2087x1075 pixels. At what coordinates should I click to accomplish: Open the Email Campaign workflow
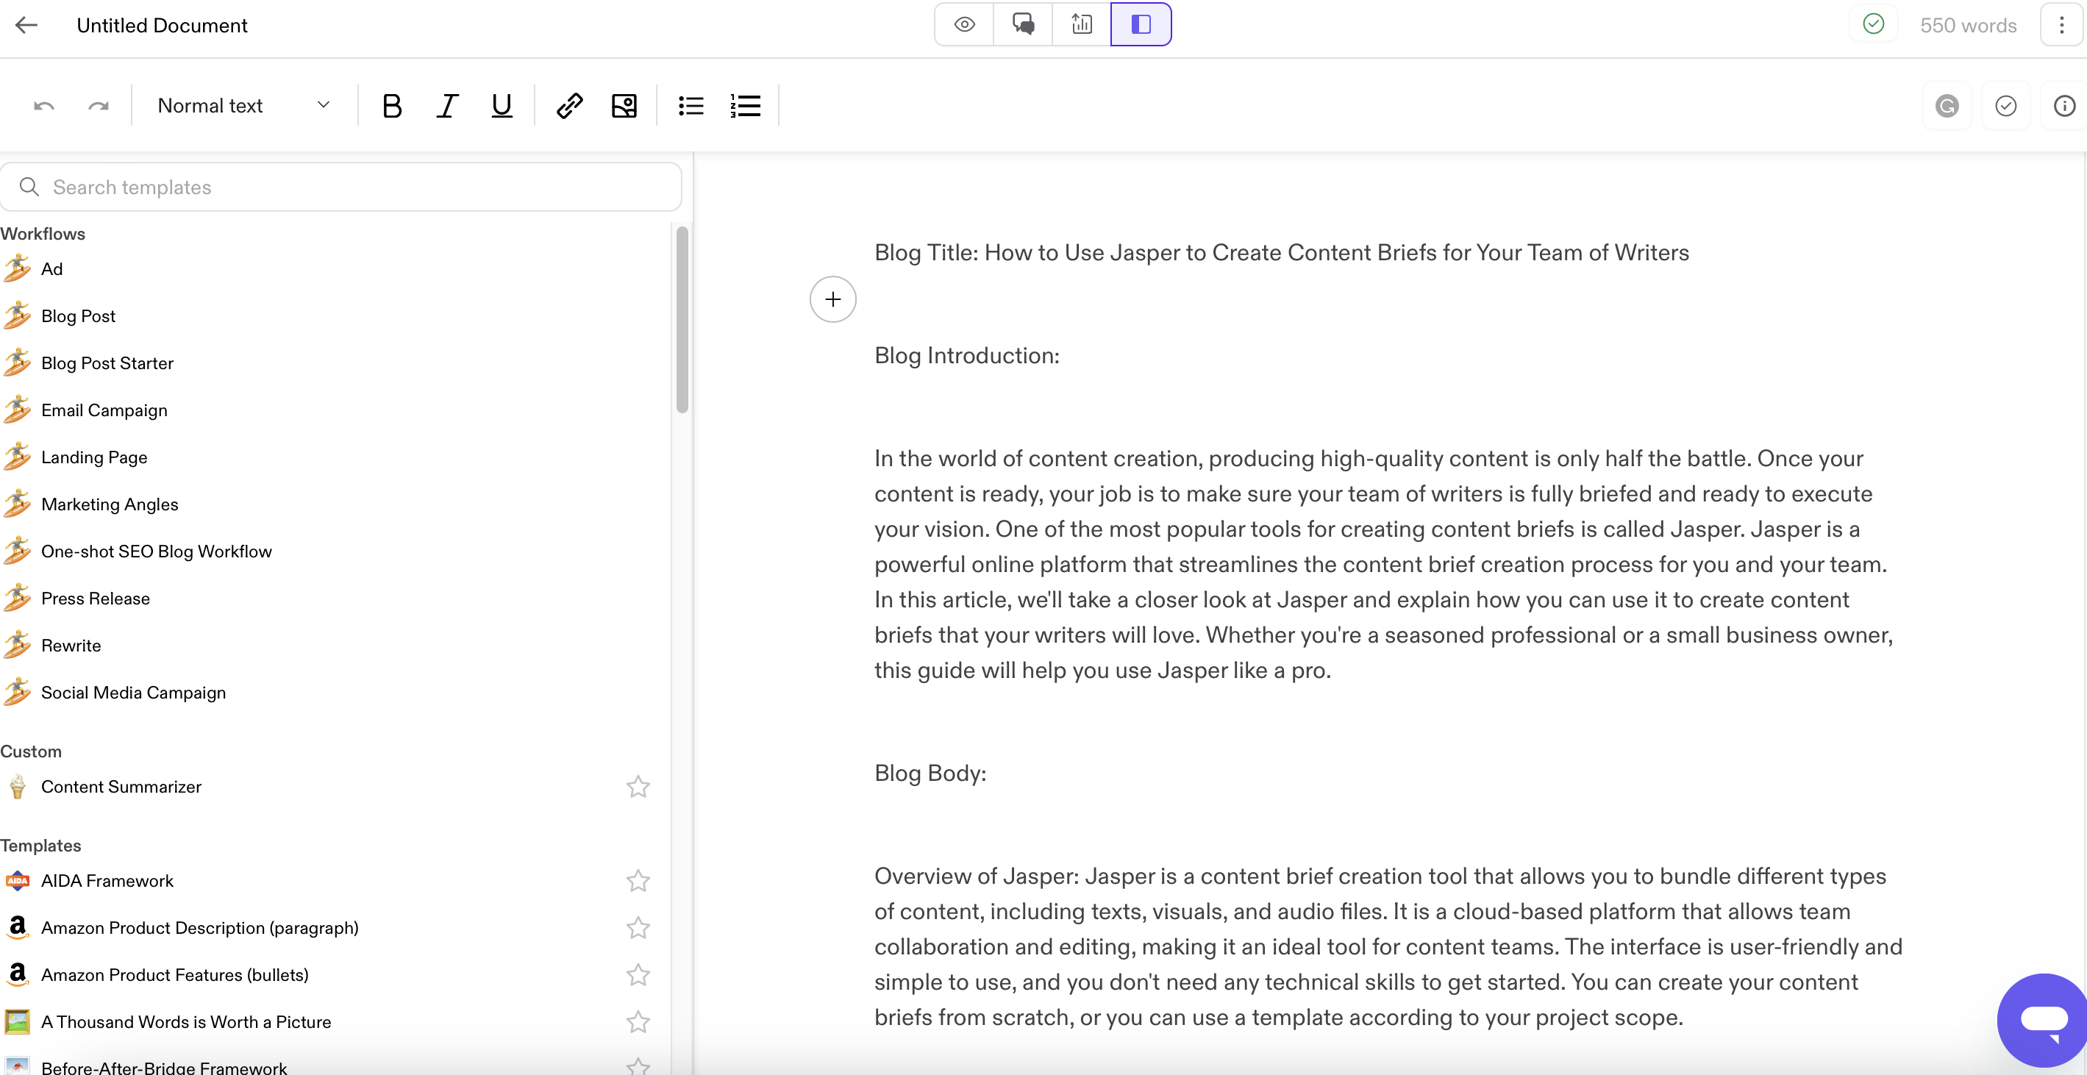pyautogui.click(x=104, y=410)
